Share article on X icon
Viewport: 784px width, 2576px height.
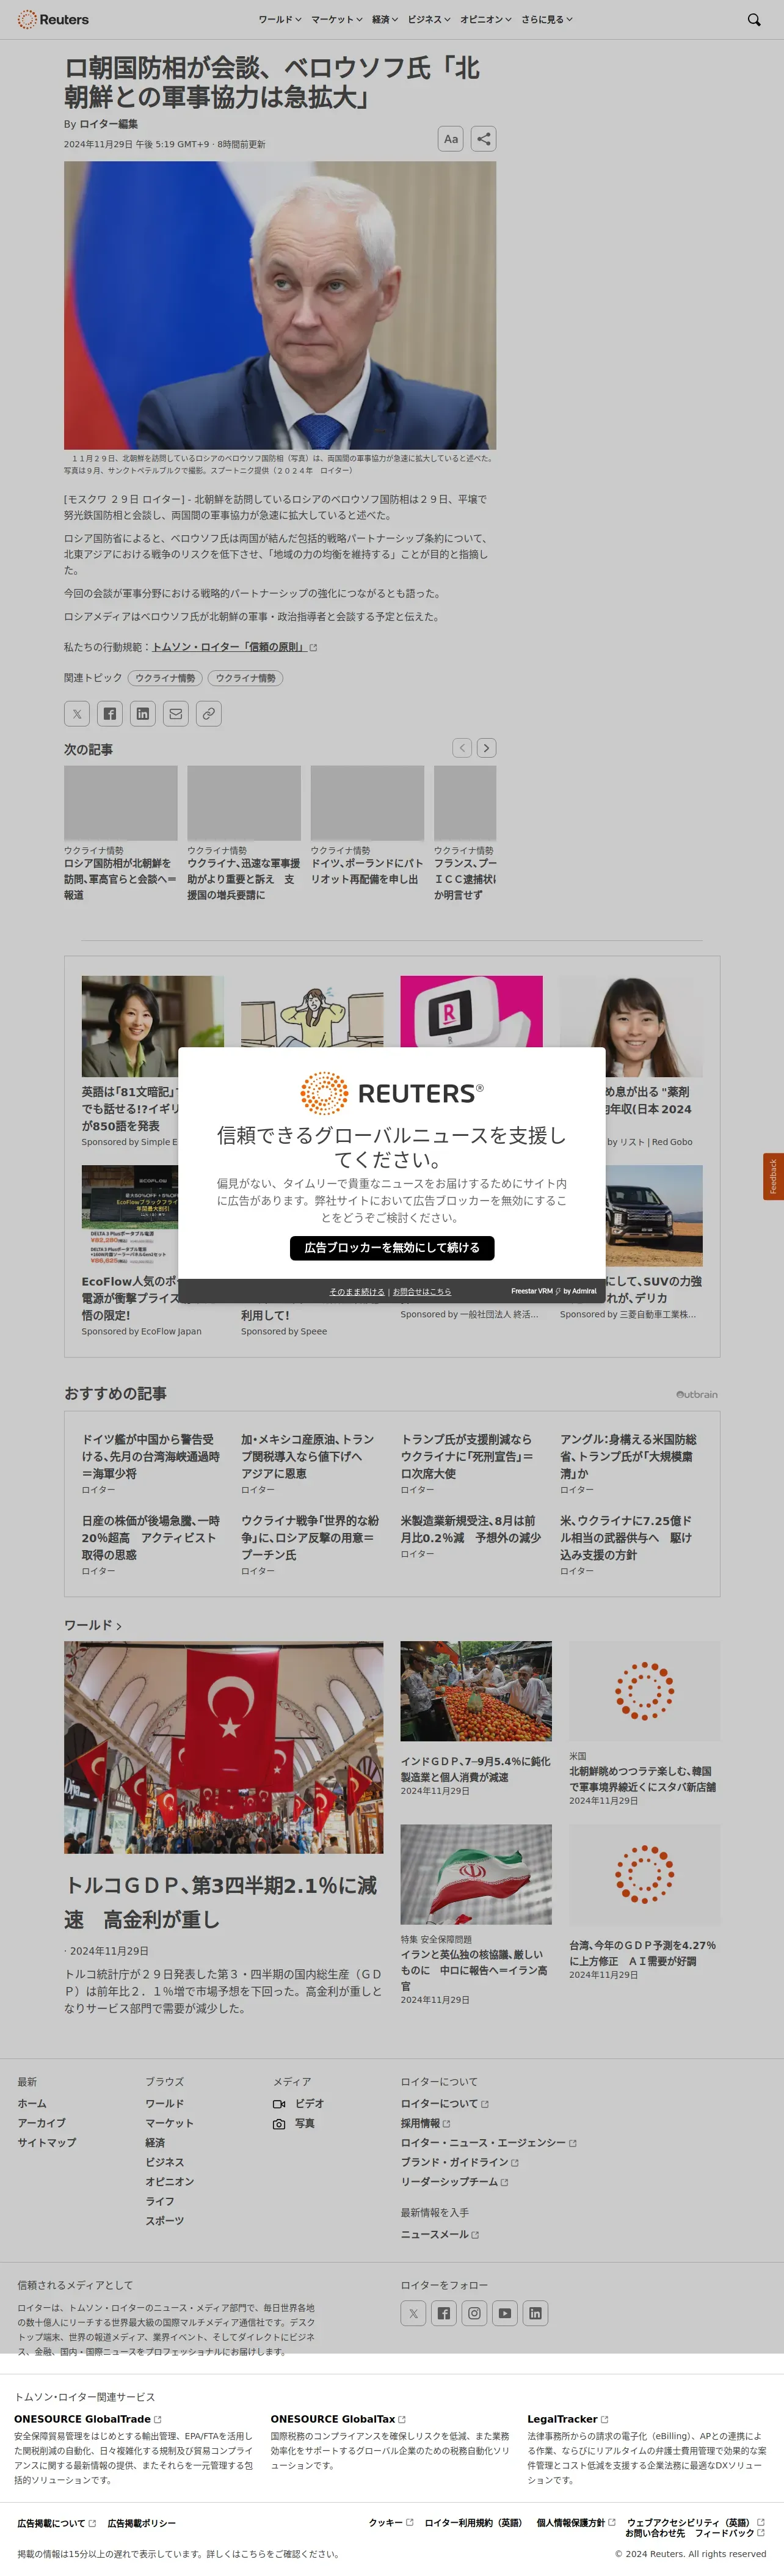pos(77,714)
